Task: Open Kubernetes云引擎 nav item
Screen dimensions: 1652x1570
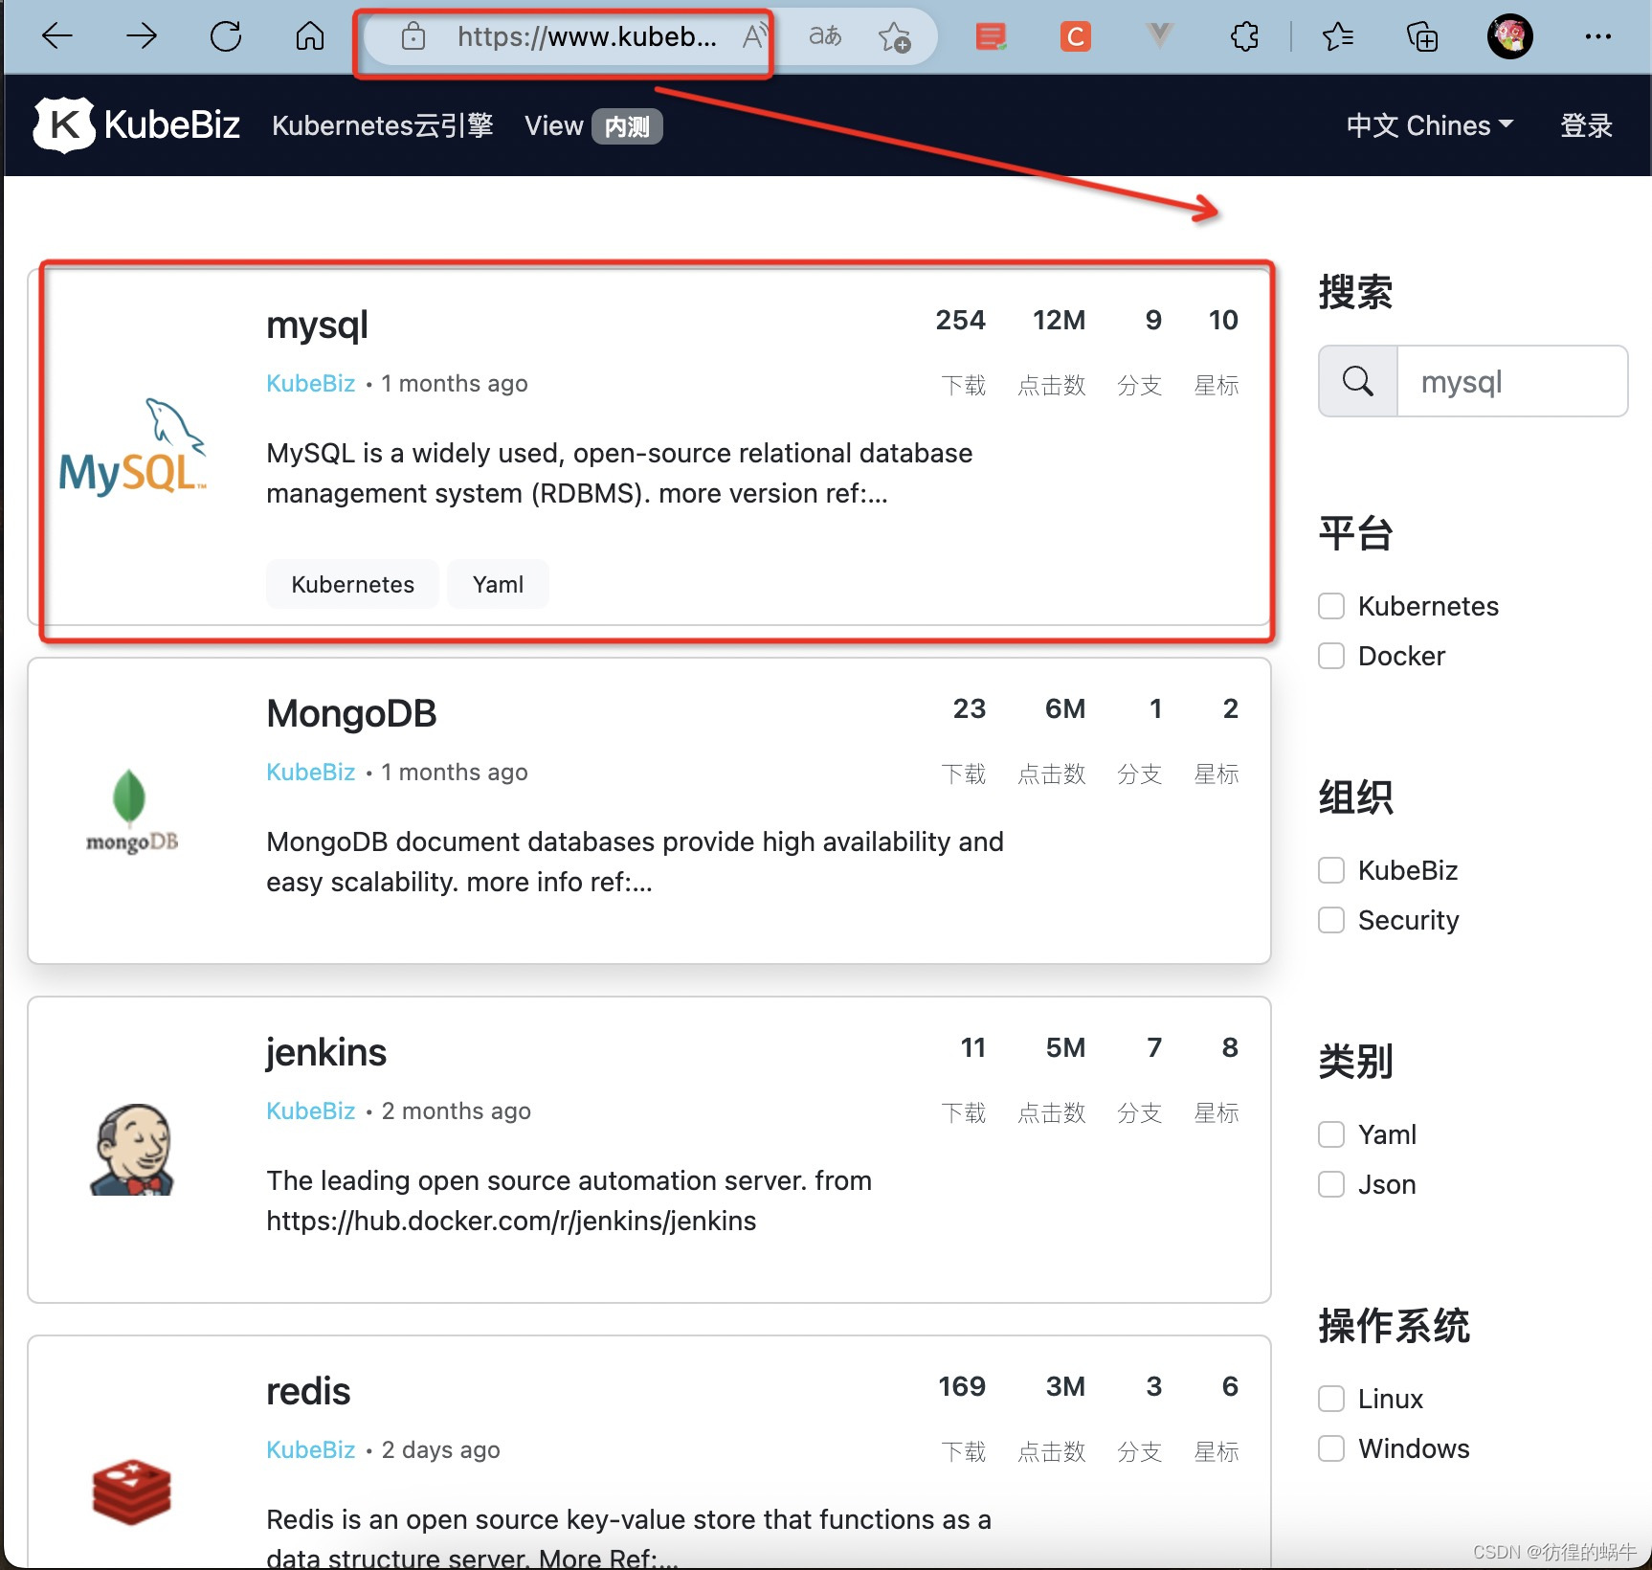Action: click(382, 125)
